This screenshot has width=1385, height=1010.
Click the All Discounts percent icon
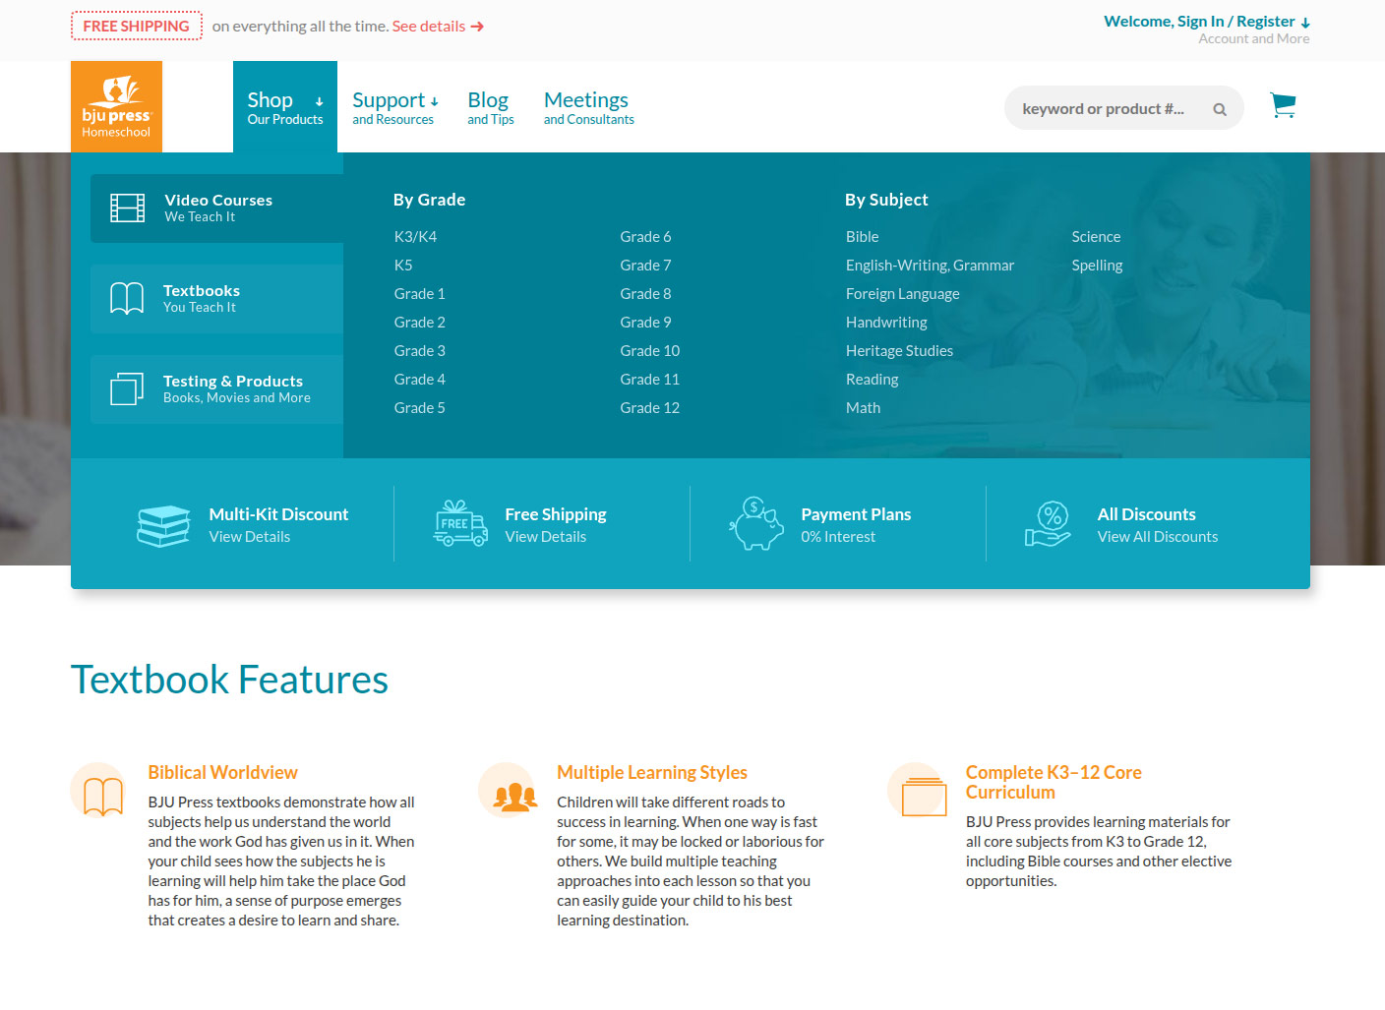pos(1049,523)
